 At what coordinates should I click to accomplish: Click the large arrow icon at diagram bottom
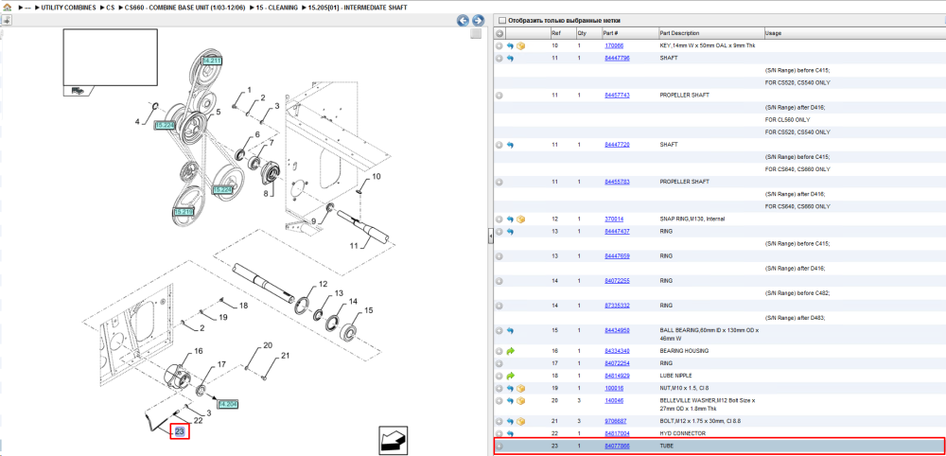[393, 440]
